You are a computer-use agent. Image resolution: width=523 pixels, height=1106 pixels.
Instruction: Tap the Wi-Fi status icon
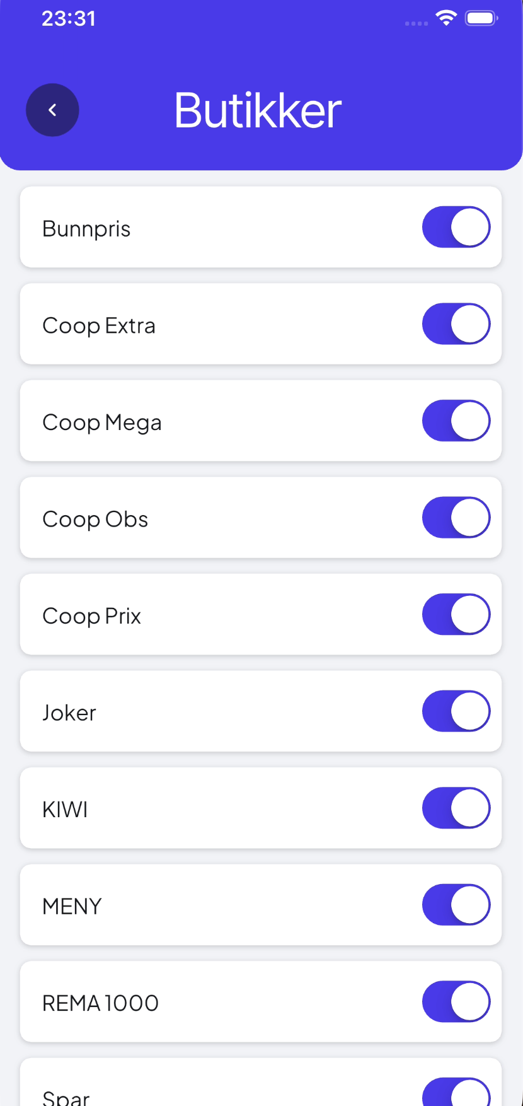click(x=446, y=18)
